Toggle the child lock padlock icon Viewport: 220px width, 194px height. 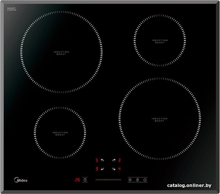pyautogui.click(x=138, y=180)
